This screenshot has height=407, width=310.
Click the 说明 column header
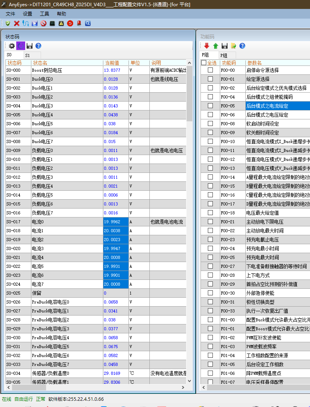[168, 63]
